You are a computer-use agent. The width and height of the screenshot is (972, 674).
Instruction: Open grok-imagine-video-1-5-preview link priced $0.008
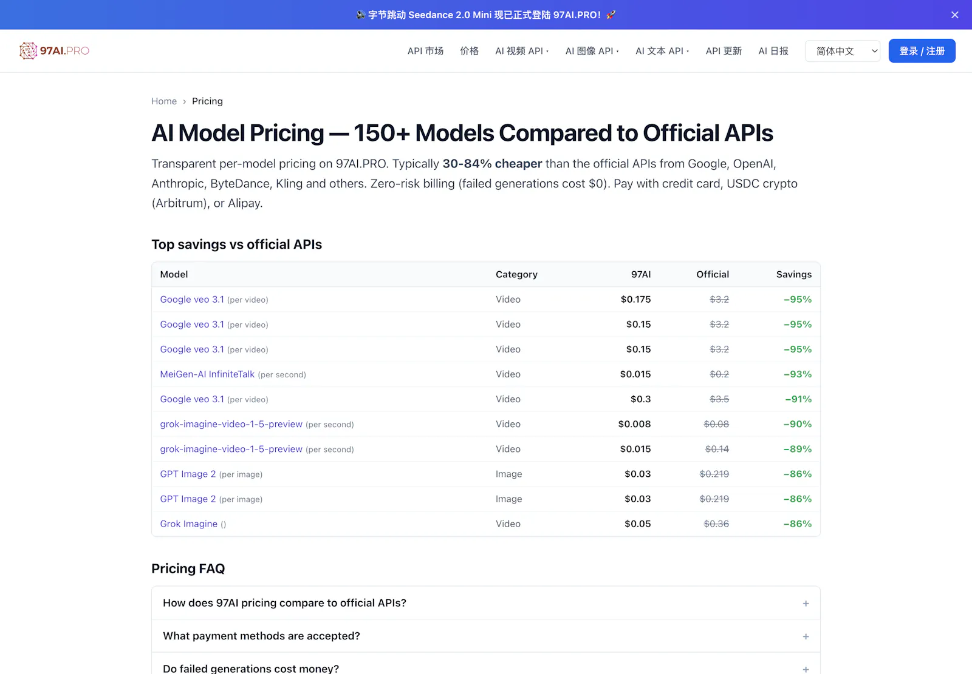point(231,424)
